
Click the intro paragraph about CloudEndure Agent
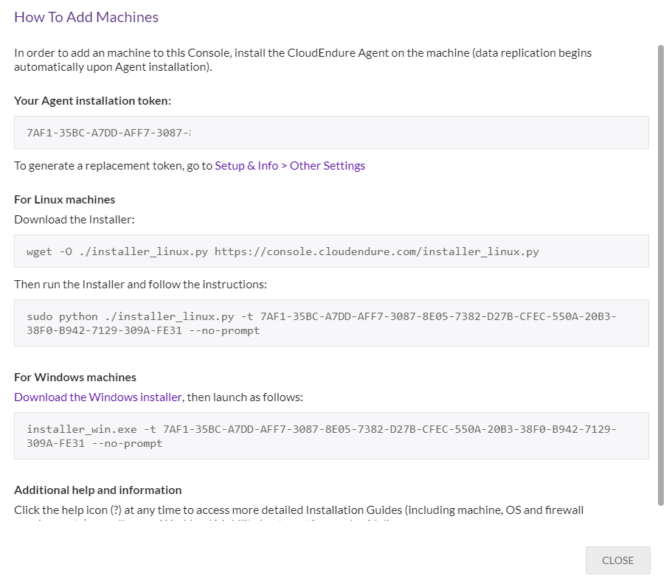pos(302,60)
